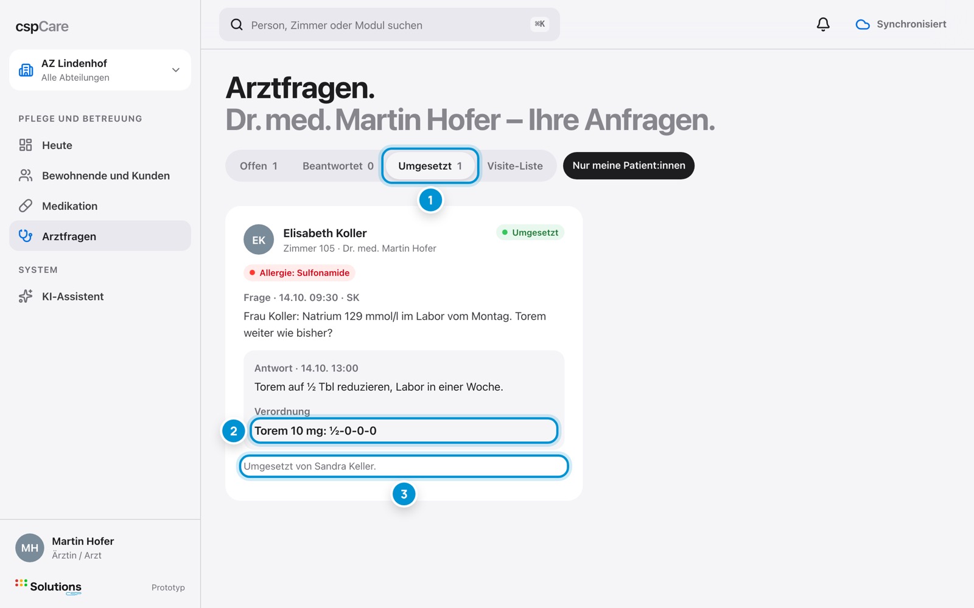
Task: Click Martin Hofer user profile name
Action: click(83, 541)
